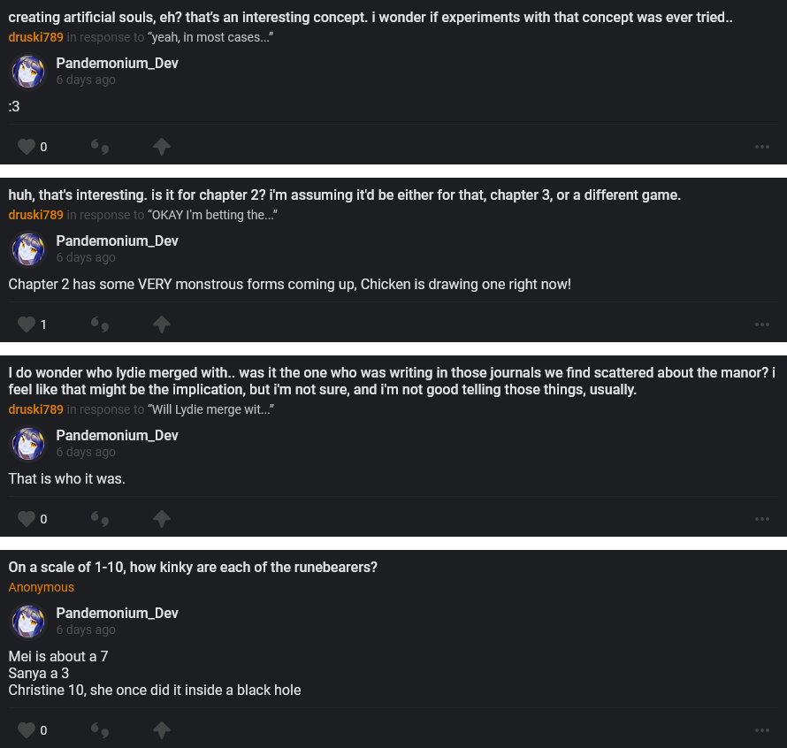
Task: Like the ':3' answer with heart icon
Action: pyautogui.click(x=27, y=147)
